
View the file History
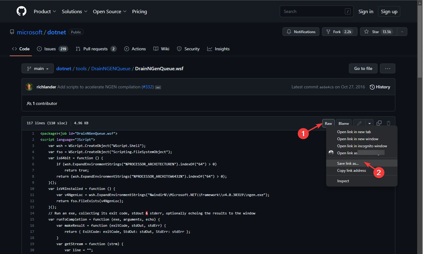click(380, 87)
